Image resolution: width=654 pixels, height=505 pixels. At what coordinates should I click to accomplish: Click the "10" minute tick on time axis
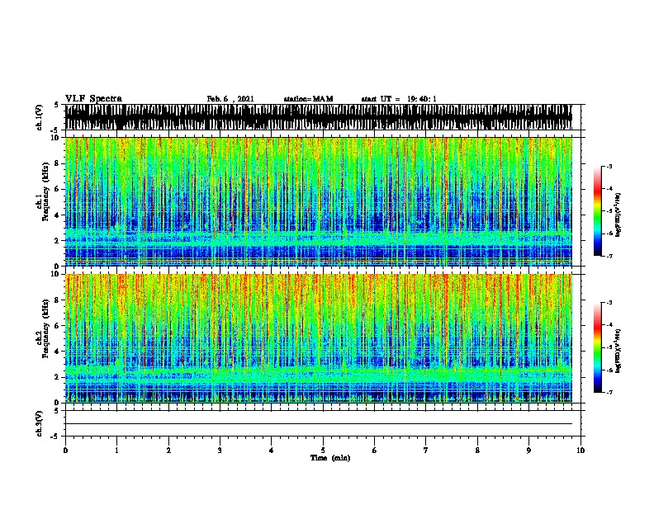(581, 451)
